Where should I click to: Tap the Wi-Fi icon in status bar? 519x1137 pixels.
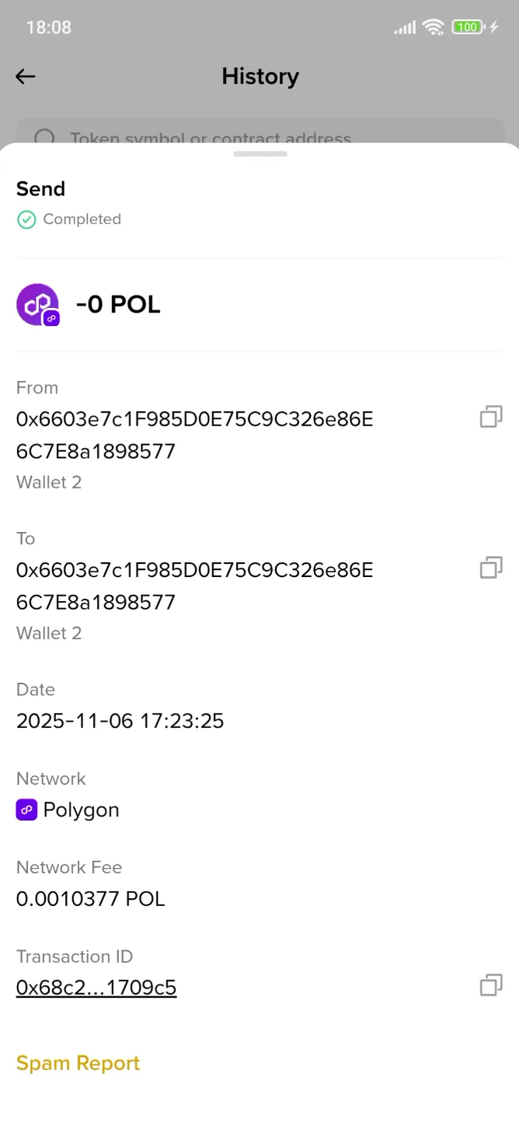[x=433, y=26]
